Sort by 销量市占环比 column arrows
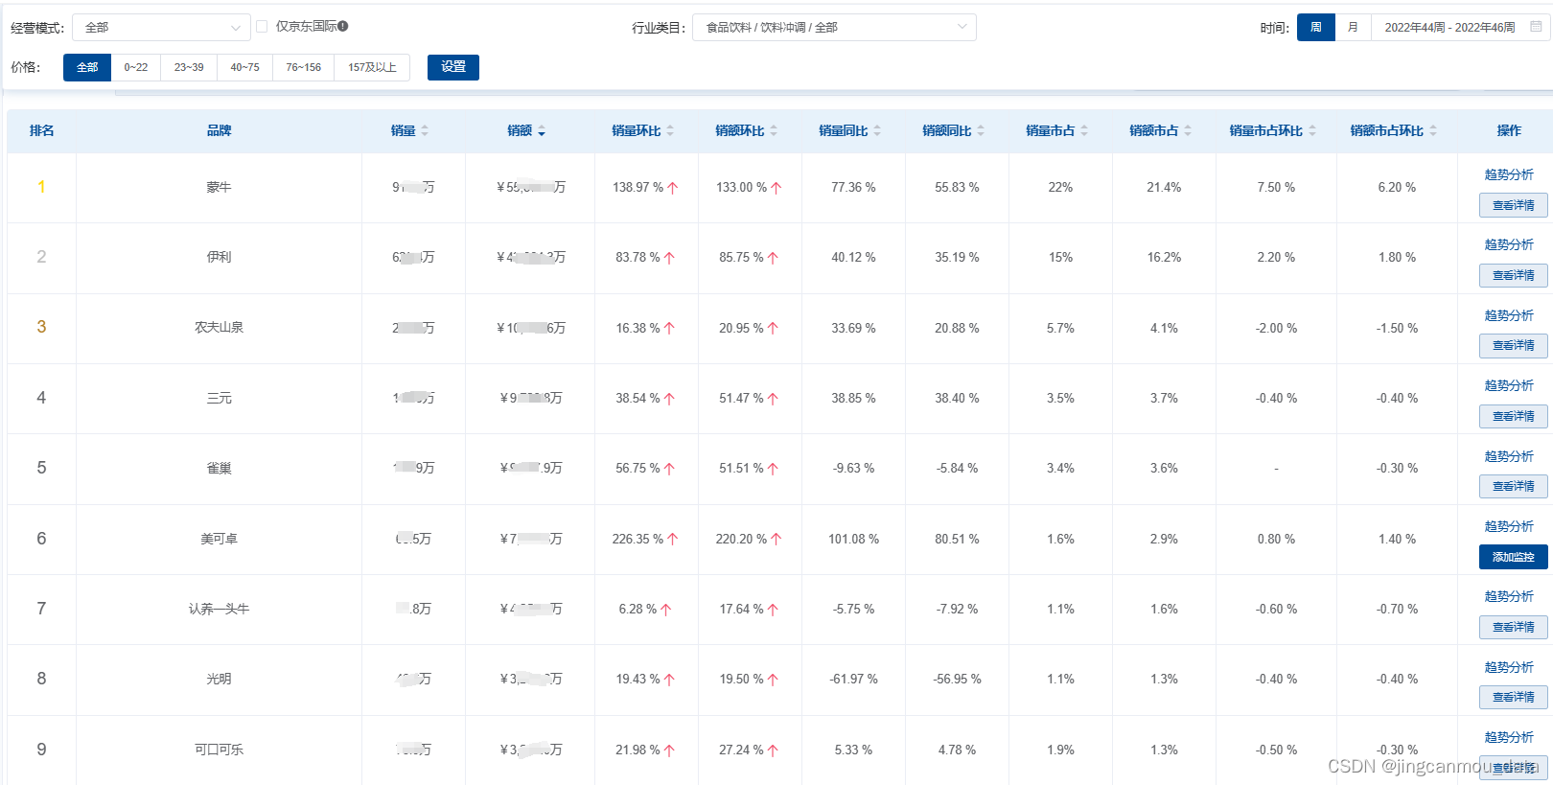Viewport: 1553px width, 785px height. coord(1312,130)
